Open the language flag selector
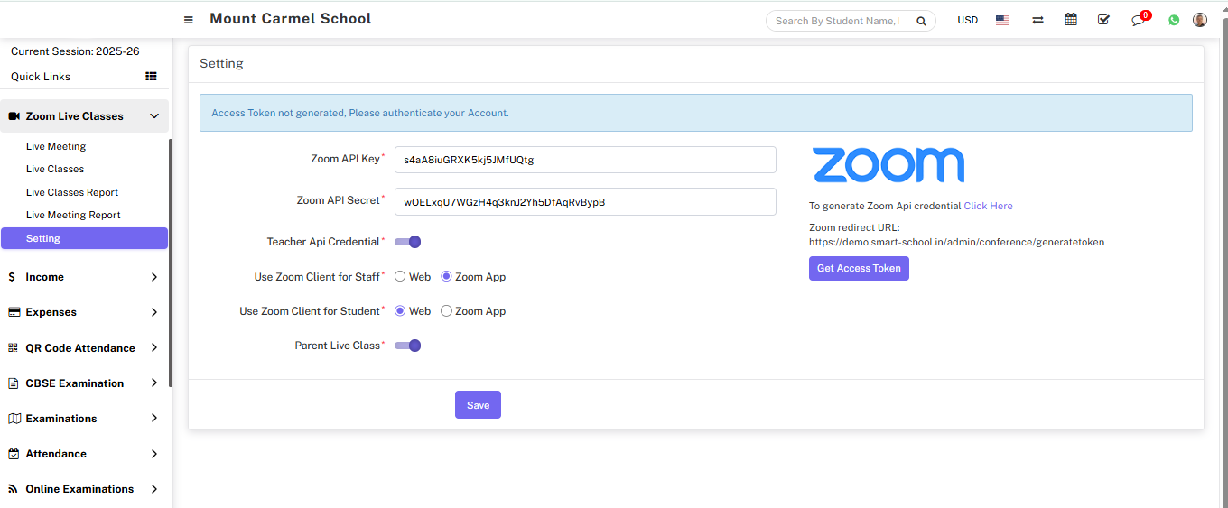1228x508 pixels. click(x=1002, y=20)
